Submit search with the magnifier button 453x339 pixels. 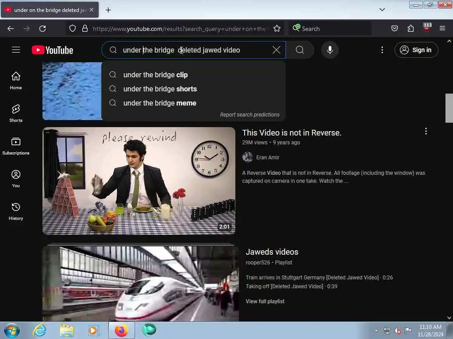(300, 50)
